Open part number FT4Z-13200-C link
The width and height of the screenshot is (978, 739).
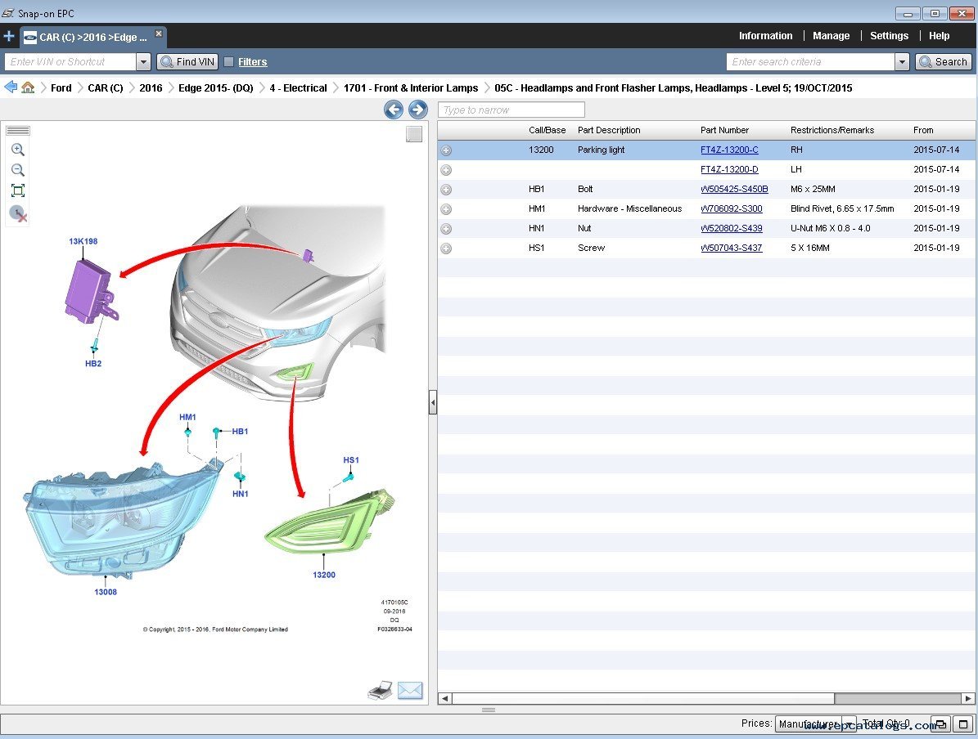pyautogui.click(x=729, y=150)
